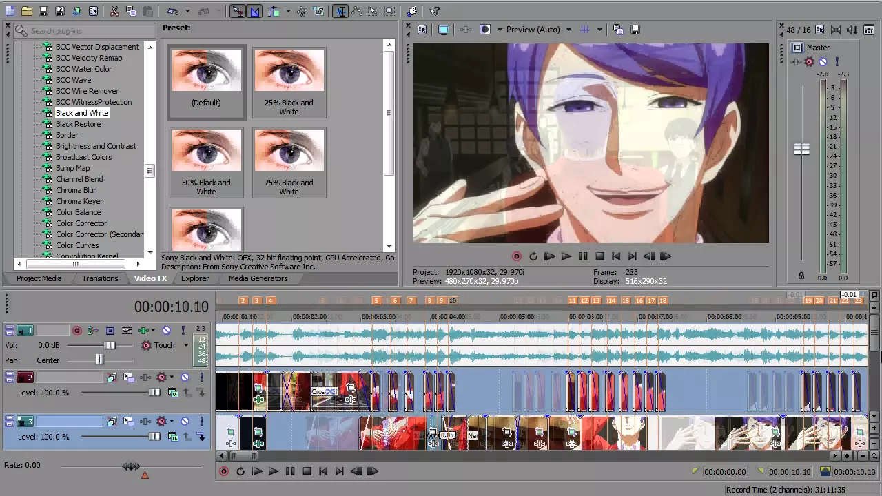Open track 1 Track FX icon

143,331
